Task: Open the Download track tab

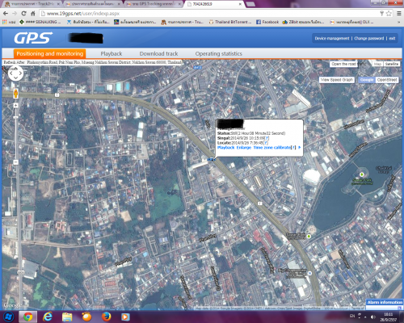Action: [158, 53]
